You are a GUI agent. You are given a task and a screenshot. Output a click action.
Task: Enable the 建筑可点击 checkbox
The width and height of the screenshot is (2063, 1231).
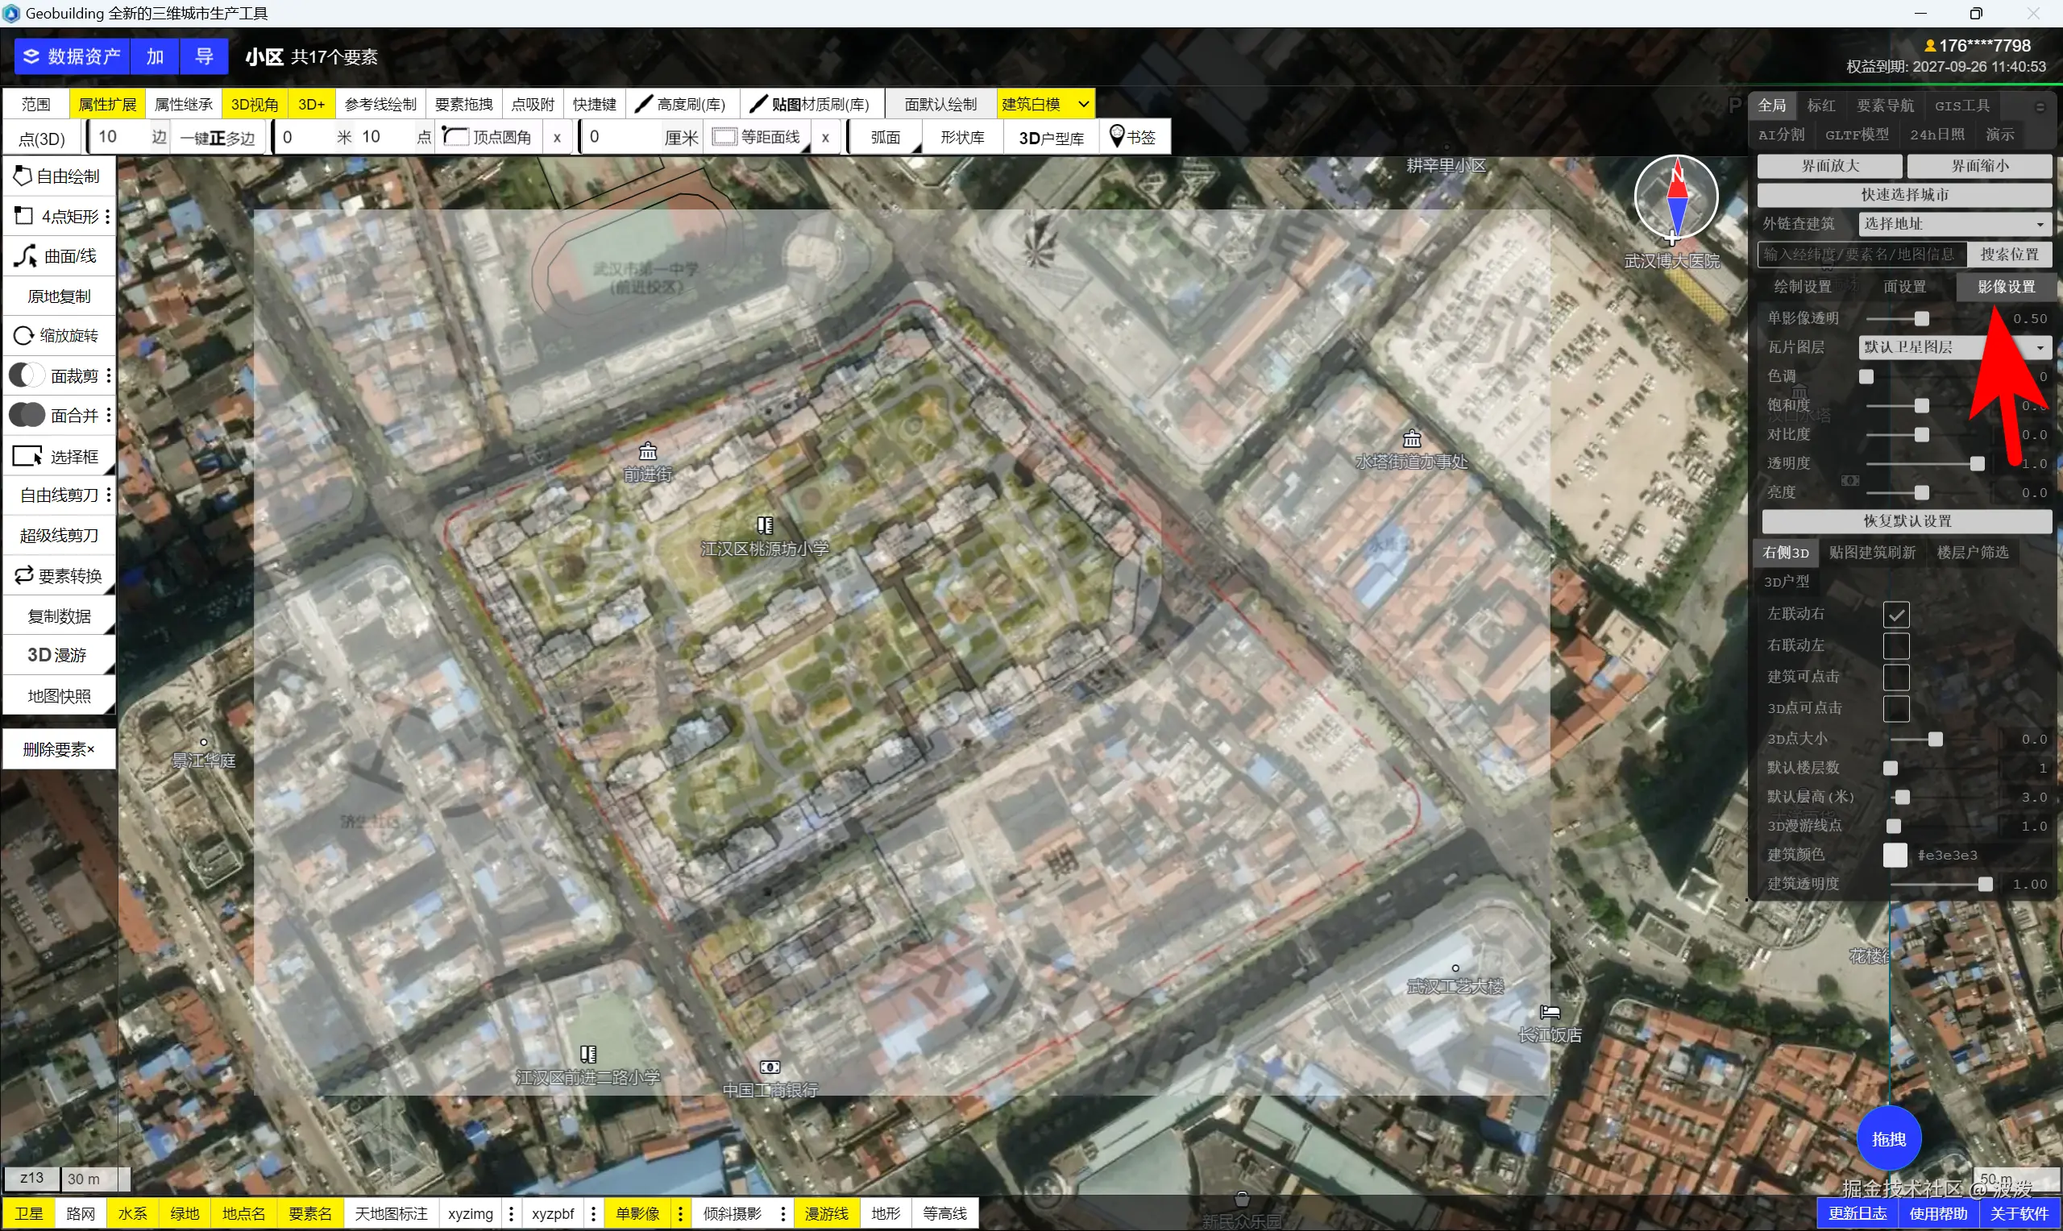1895,677
